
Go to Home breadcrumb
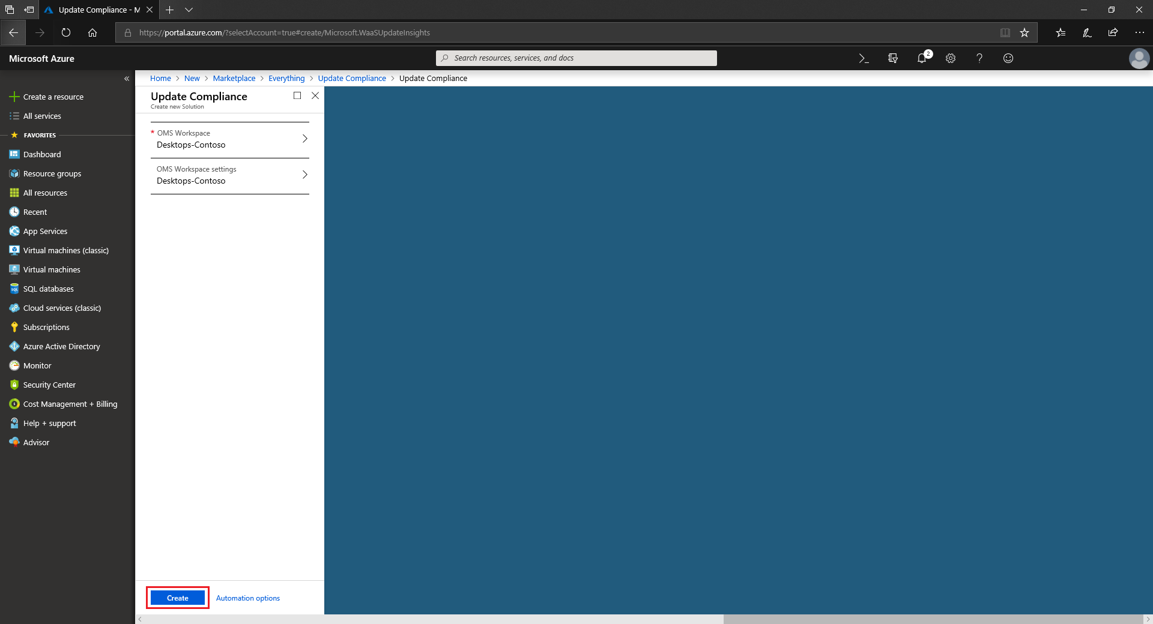tap(160, 79)
